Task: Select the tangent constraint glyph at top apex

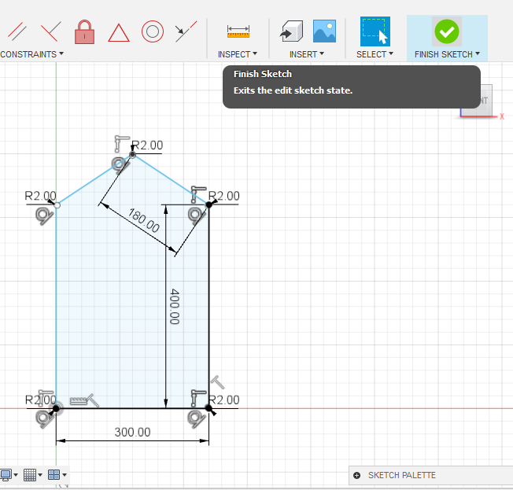Action: coord(120,165)
